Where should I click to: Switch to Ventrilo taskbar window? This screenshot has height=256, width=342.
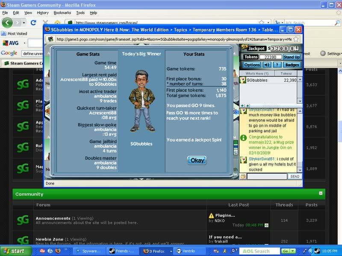coord(190,251)
